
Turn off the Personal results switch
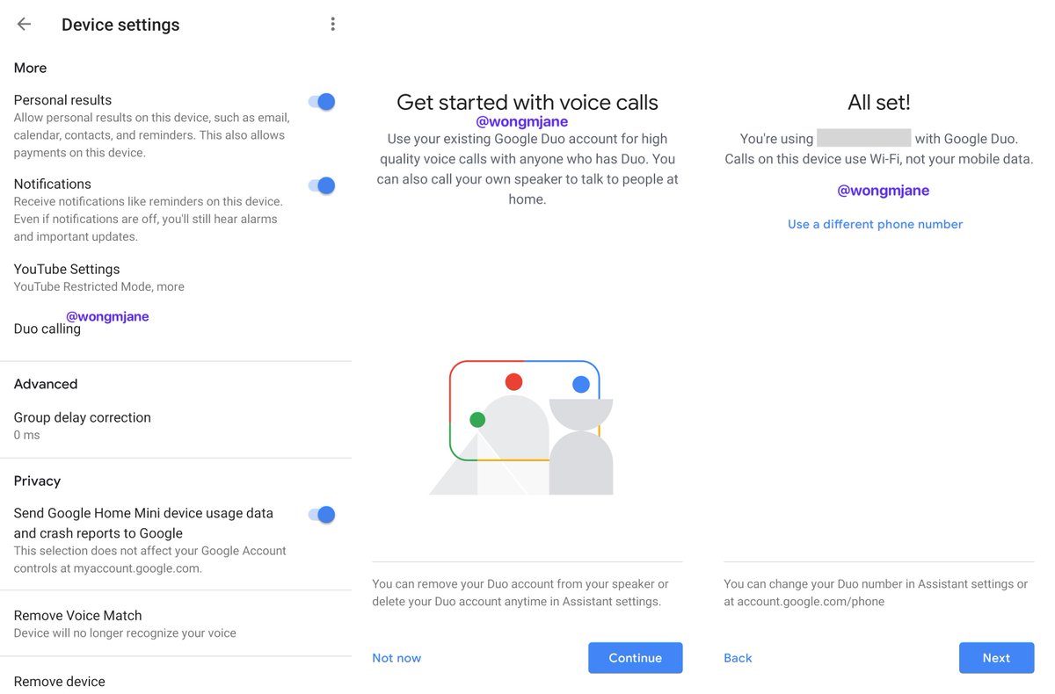(x=322, y=102)
